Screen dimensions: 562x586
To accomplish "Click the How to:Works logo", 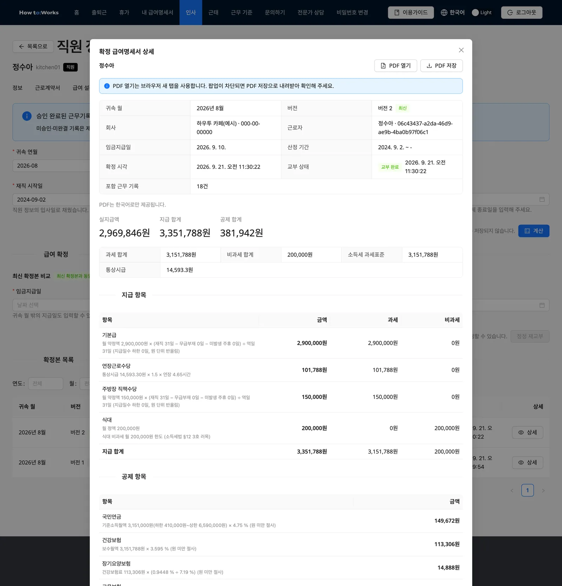I will pyautogui.click(x=39, y=13).
